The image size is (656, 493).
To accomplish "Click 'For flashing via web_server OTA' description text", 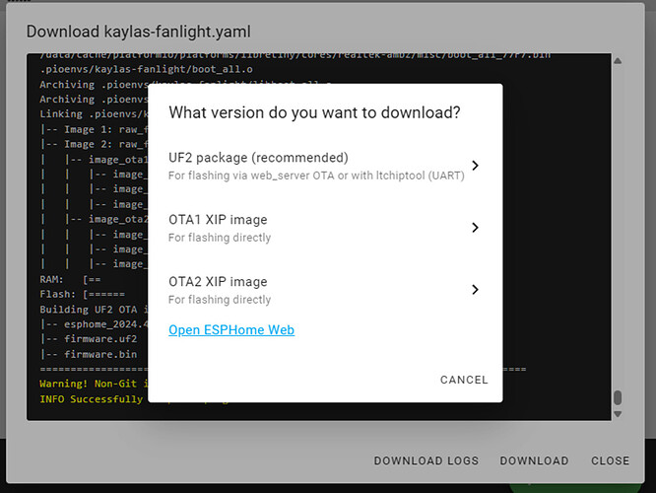I will pos(316,176).
